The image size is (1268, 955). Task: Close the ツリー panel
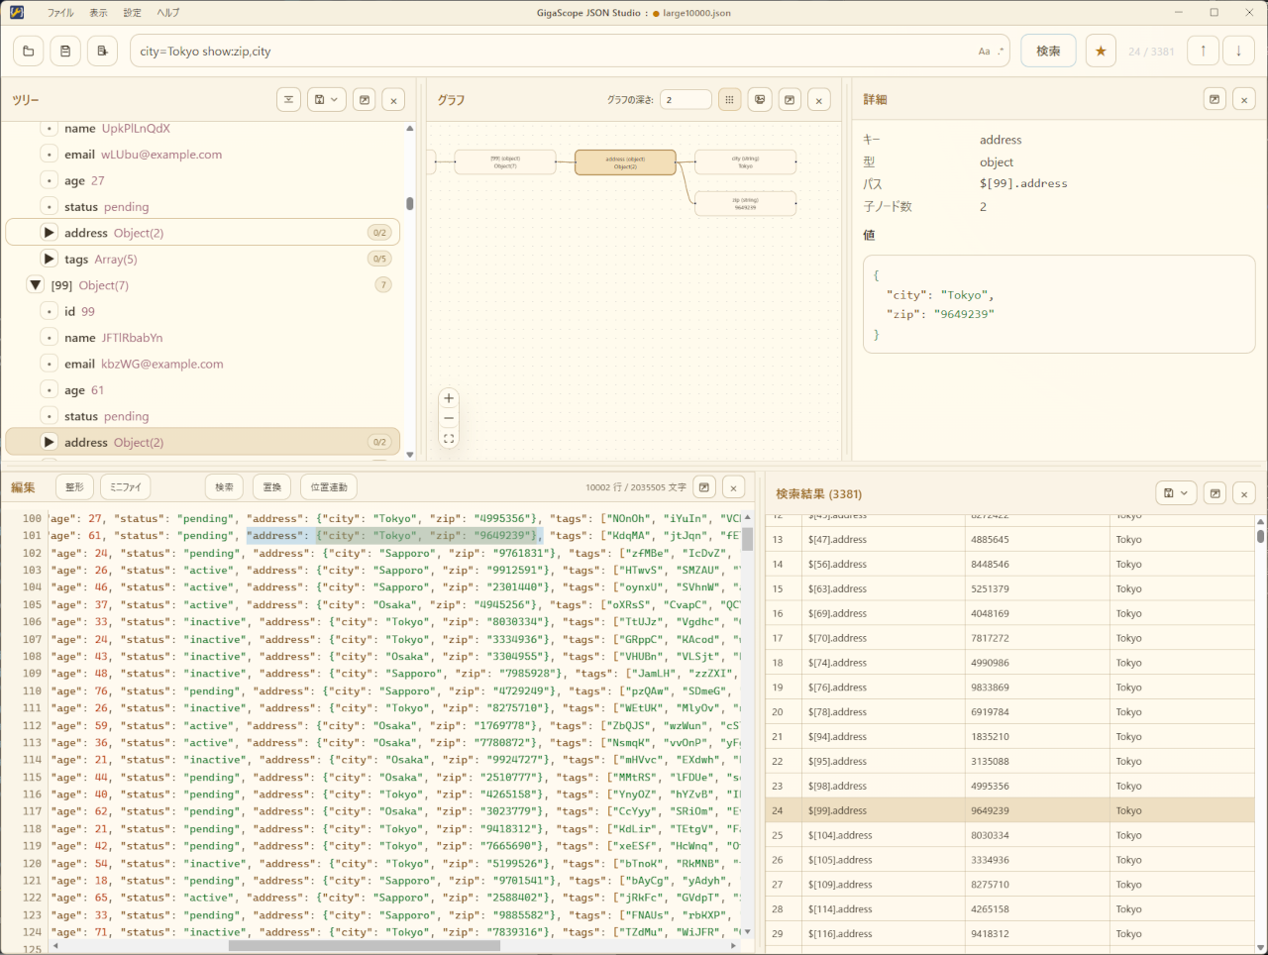coord(393,100)
